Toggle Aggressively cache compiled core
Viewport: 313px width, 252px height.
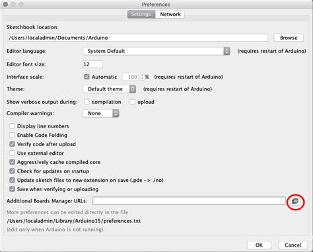tap(12, 162)
